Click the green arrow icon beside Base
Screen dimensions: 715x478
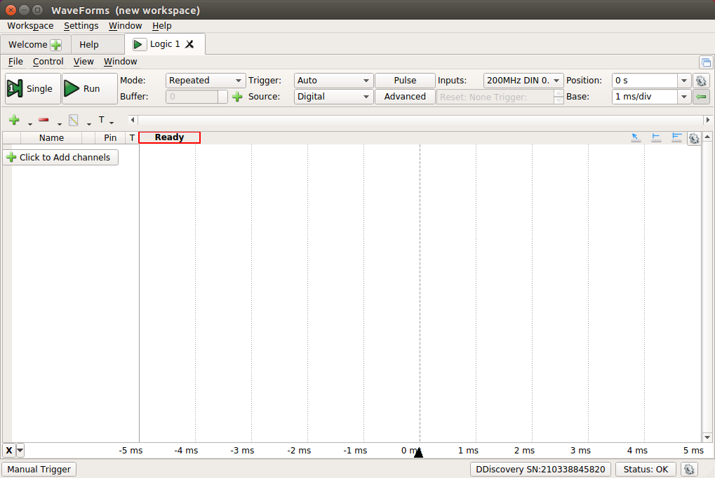701,97
